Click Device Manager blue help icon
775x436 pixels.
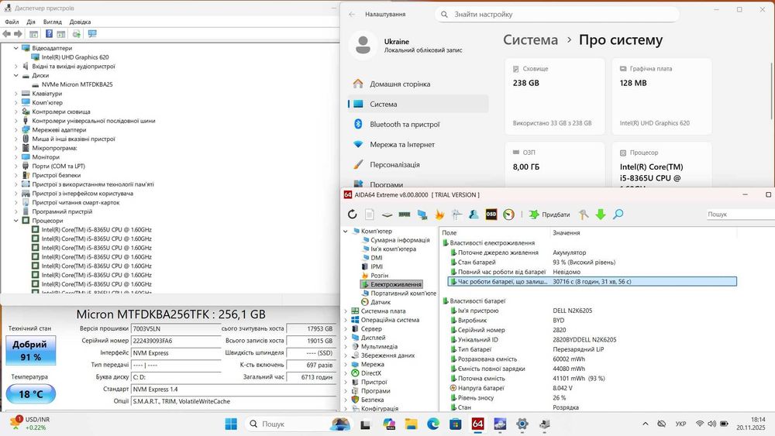(x=49, y=33)
